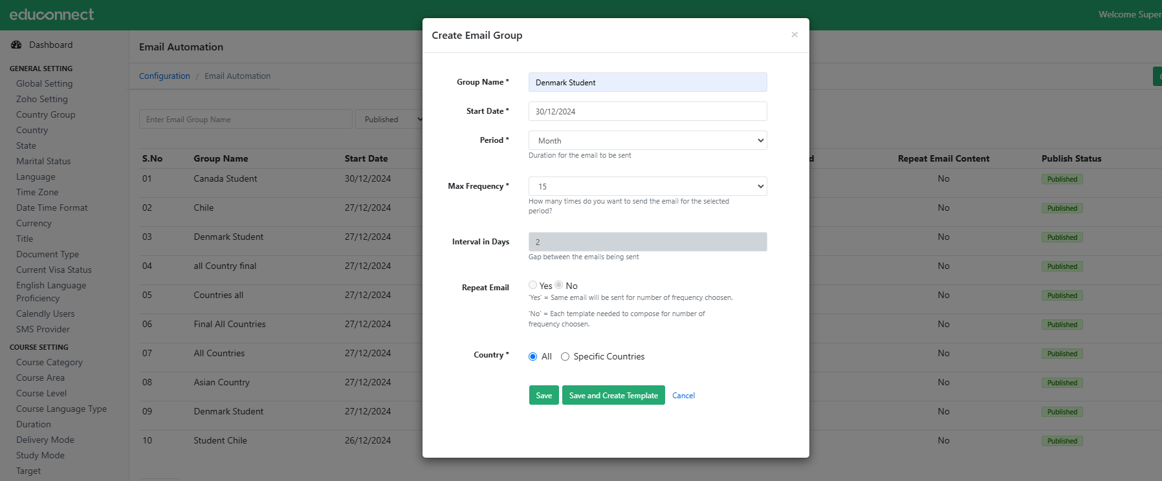Expand the Max Frequency dropdown
This screenshot has width=1162, height=481.
click(x=647, y=186)
